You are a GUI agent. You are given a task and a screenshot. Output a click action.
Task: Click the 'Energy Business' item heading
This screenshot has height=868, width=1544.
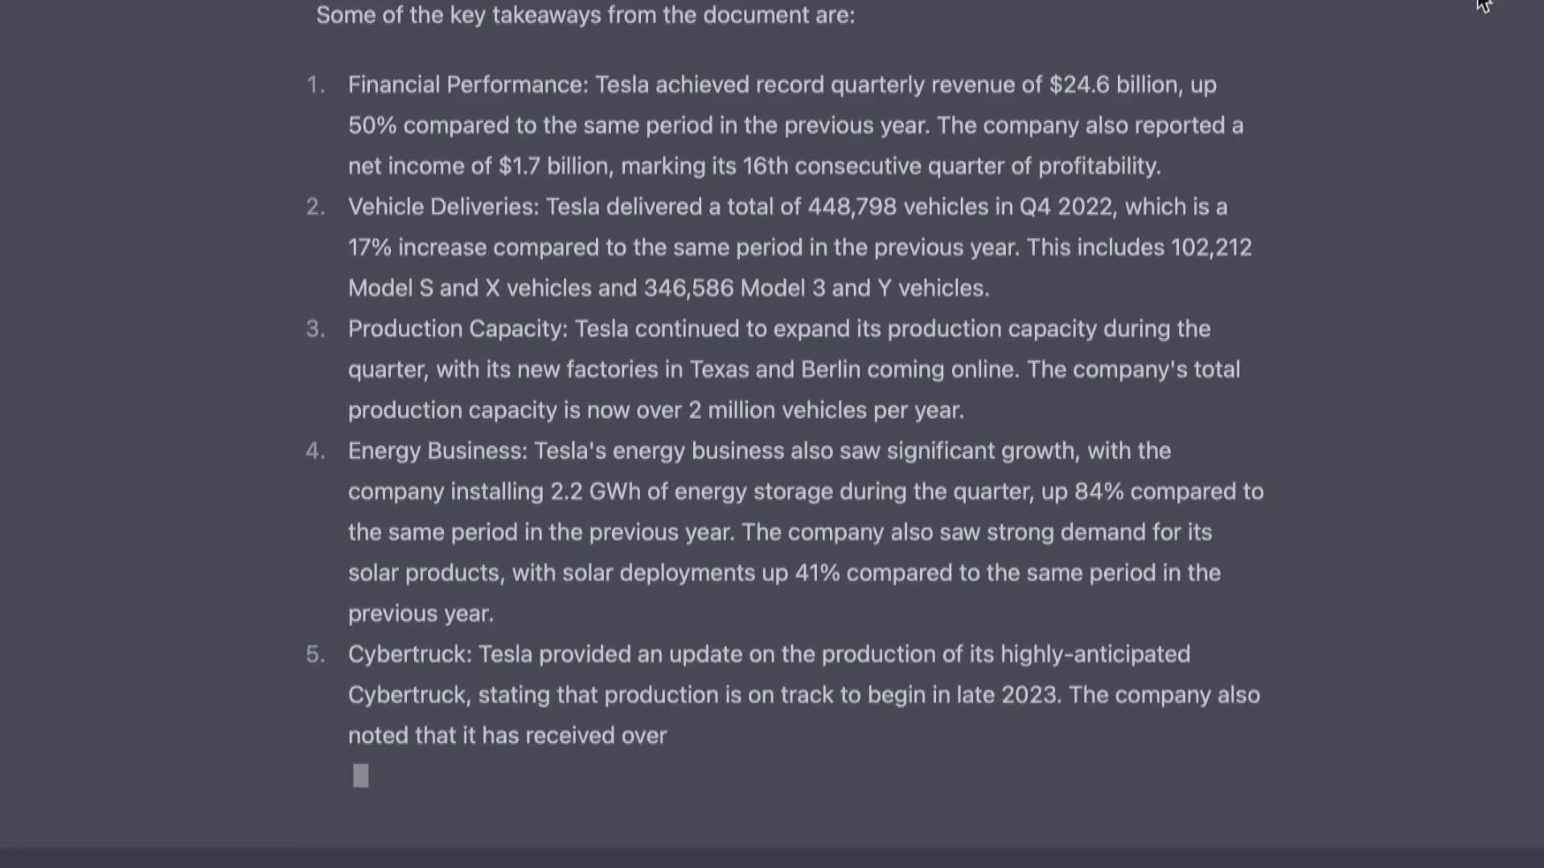[x=437, y=452]
